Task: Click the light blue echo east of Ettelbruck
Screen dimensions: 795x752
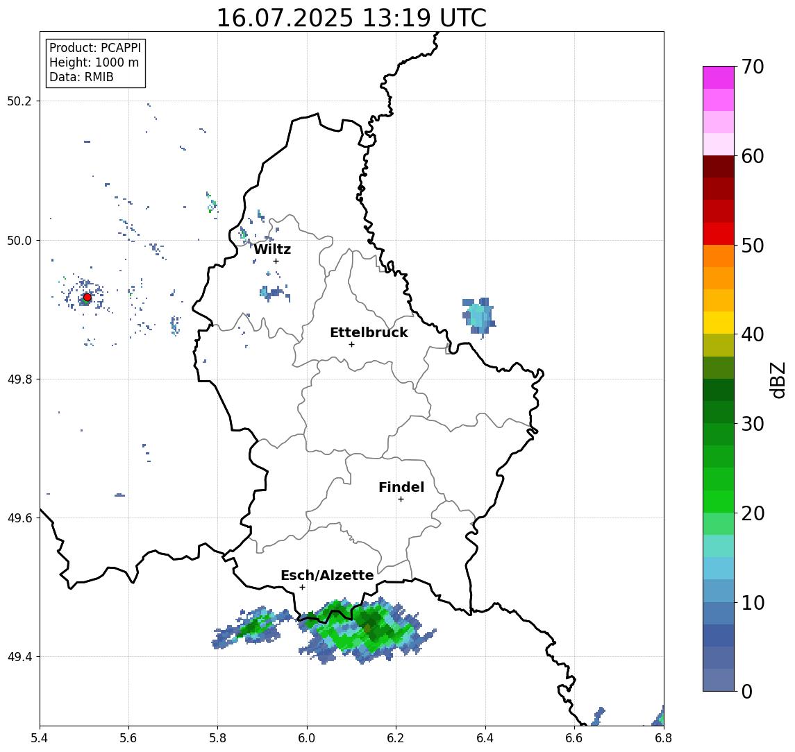Action: coord(478,316)
